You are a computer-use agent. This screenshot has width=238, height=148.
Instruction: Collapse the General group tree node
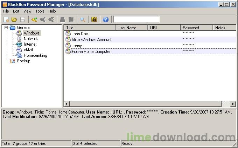6,28
